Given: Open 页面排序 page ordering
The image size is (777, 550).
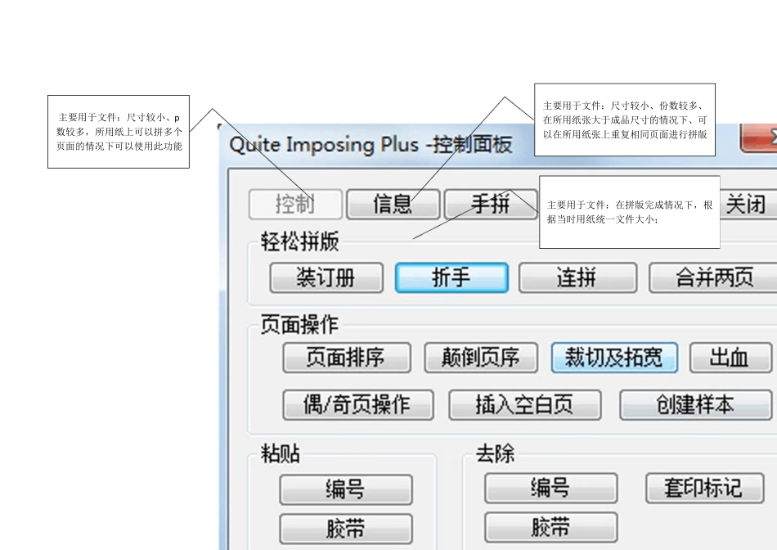Looking at the screenshot, I should tap(347, 358).
